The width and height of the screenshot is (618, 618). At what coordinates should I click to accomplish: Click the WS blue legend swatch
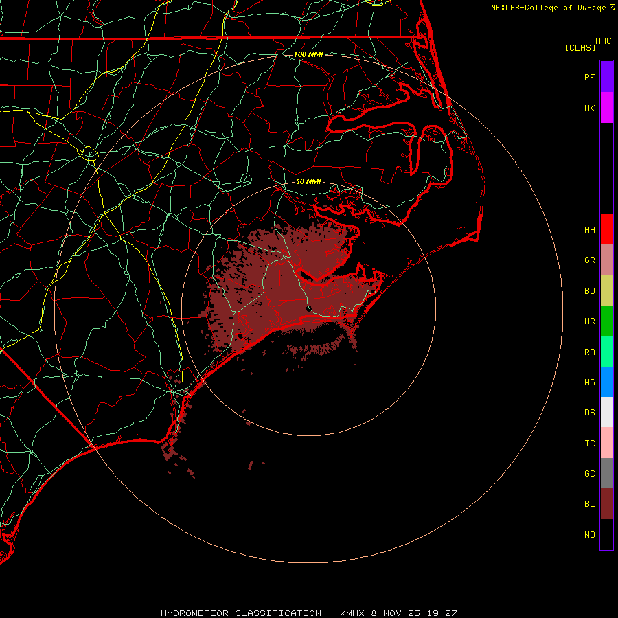(x=606, y=382)
